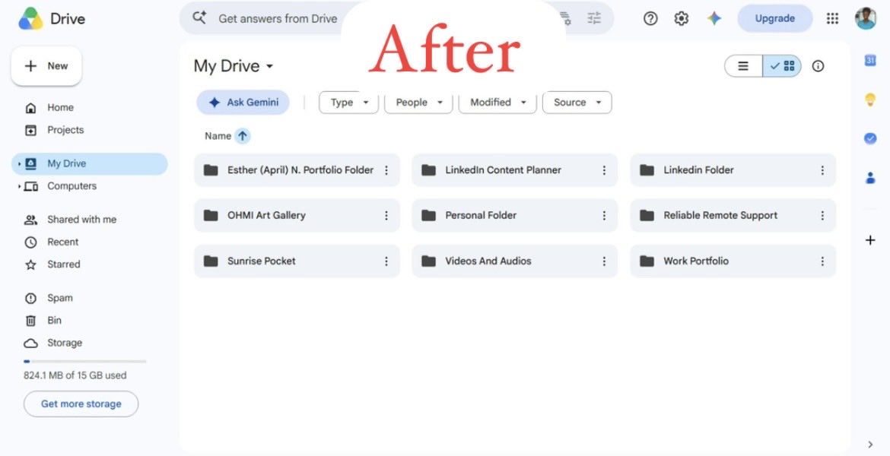Select the Personal Folder card
Screen dimensions: 890x456
coord(515,216)
